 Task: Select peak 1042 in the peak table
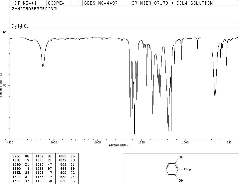click(62, 160)
